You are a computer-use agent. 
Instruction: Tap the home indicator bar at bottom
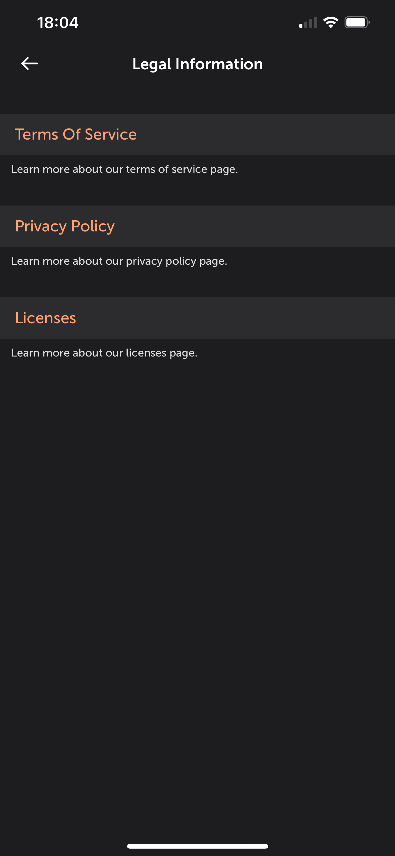197,846
